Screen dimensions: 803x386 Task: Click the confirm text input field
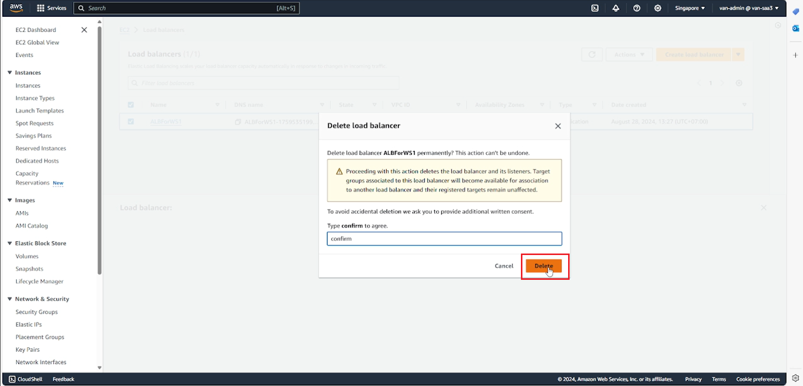[444, 239]
